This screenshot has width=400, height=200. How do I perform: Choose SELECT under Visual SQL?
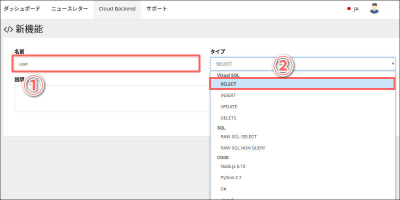[x=302, y=84]
